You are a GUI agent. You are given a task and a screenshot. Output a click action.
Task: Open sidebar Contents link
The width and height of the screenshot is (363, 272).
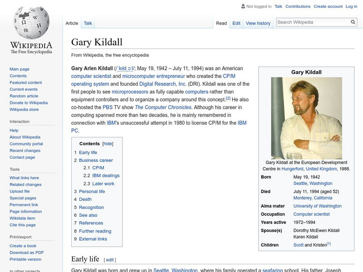[x=18, y=76]
